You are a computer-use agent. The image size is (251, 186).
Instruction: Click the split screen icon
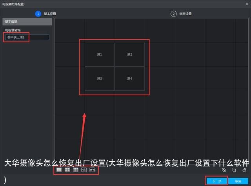click(234, 170)
